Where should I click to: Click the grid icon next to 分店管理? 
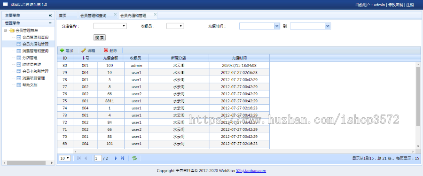[x=19, y=58]
